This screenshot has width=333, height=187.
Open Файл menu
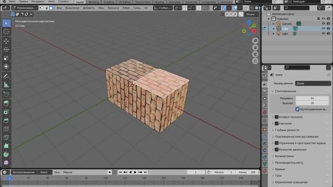(12, 1)
